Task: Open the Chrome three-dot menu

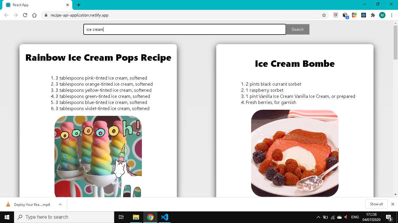Action: click(x=392, y=15)
